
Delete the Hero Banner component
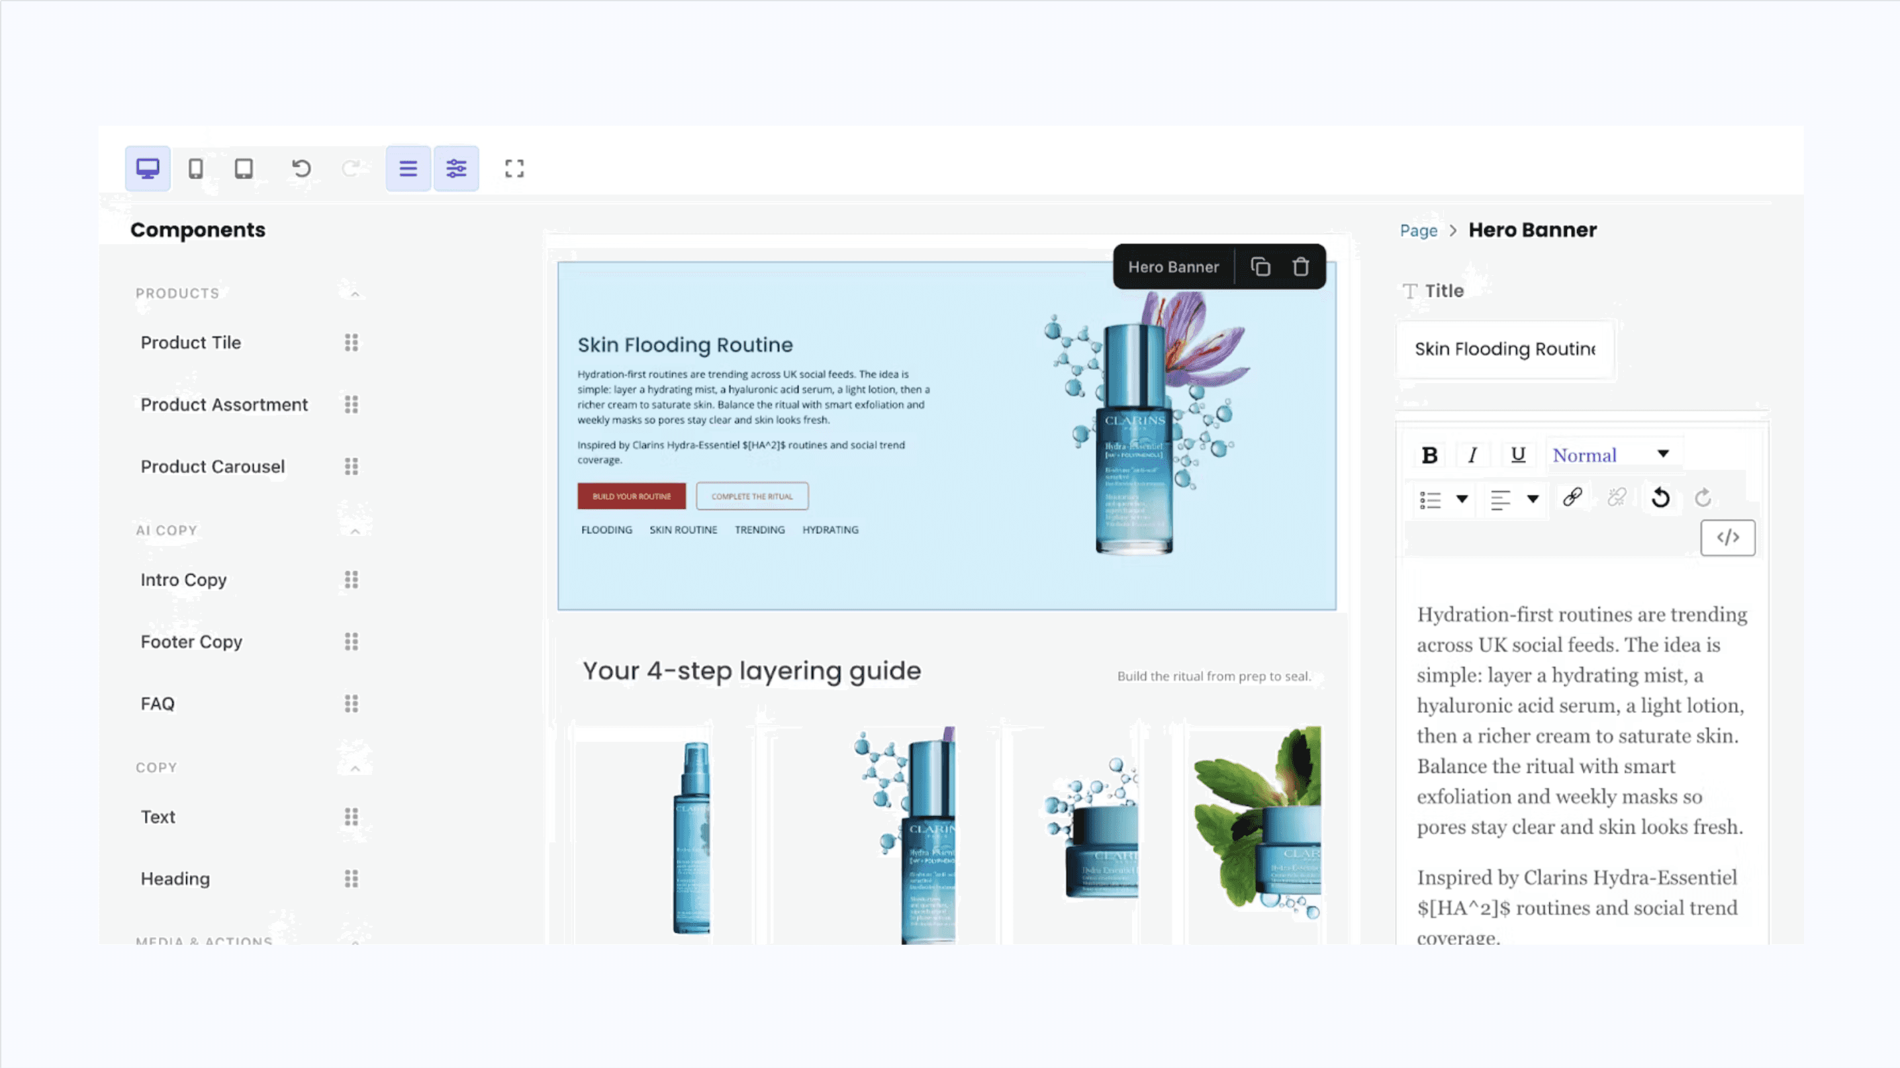coord(1301,267)
